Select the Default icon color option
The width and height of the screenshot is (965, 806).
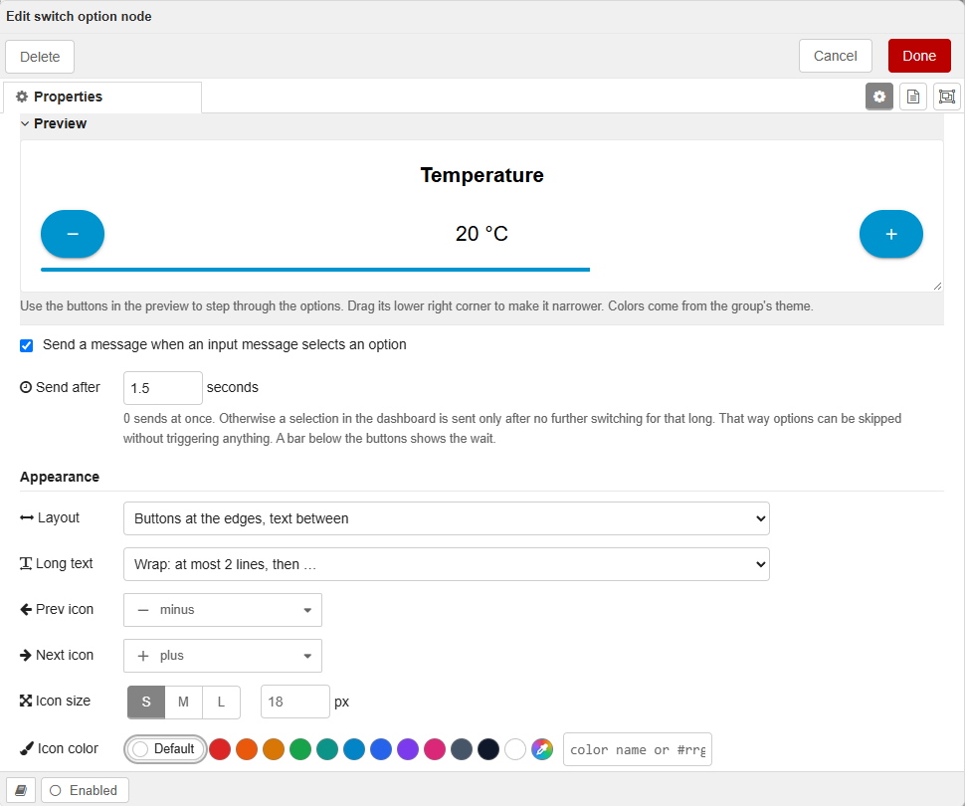tap(165, 749)
